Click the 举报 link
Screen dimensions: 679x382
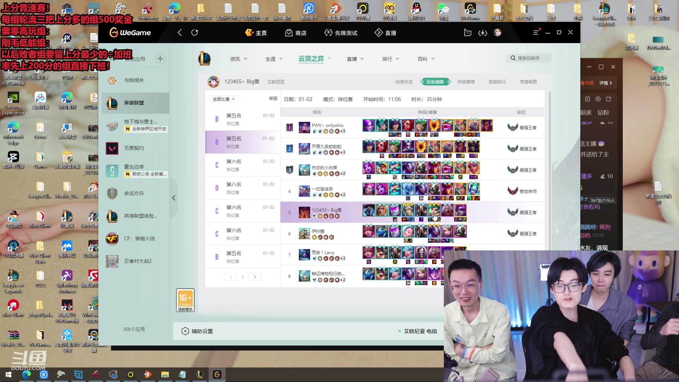[x=273, y=99]
